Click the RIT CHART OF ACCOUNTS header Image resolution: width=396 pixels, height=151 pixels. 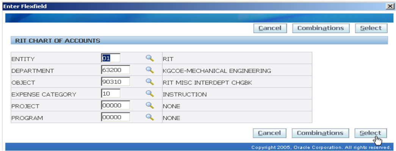(x=58, y=40)
